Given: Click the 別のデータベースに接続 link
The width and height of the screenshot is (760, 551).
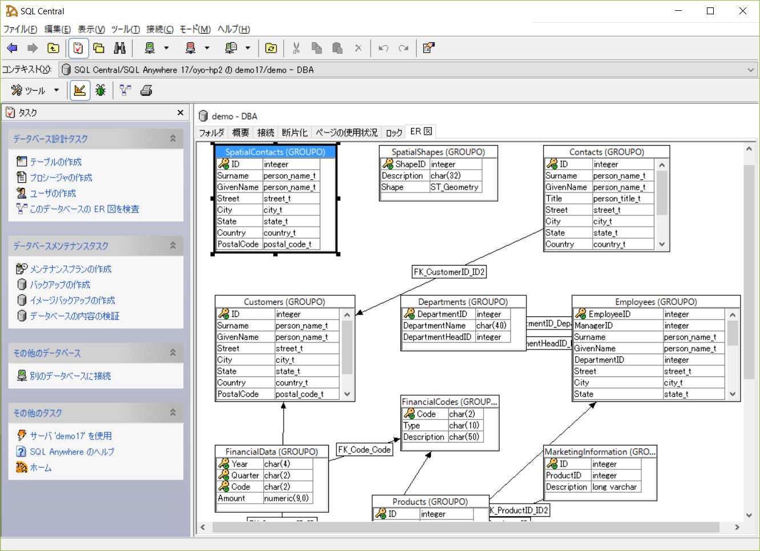Looking at the screenshot, I should click(71, 376).
